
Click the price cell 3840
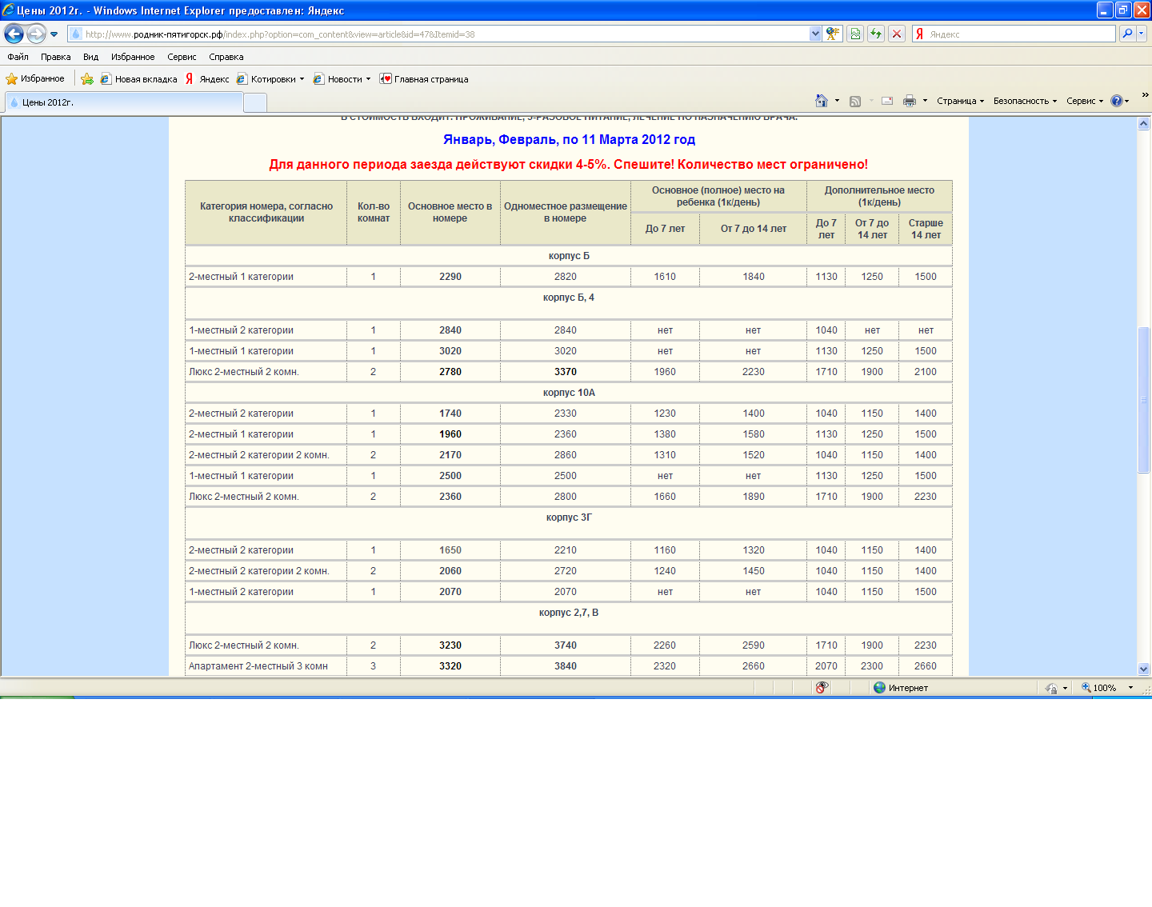(566, 666)
